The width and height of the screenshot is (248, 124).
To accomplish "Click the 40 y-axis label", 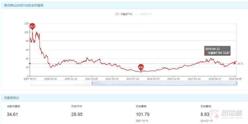I will click(x=27, y=59).
